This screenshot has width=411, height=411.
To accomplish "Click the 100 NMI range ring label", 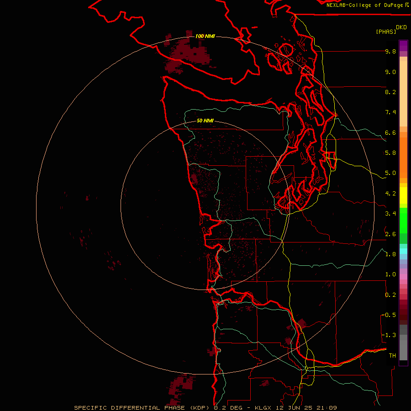I will [x=205, y=36].
